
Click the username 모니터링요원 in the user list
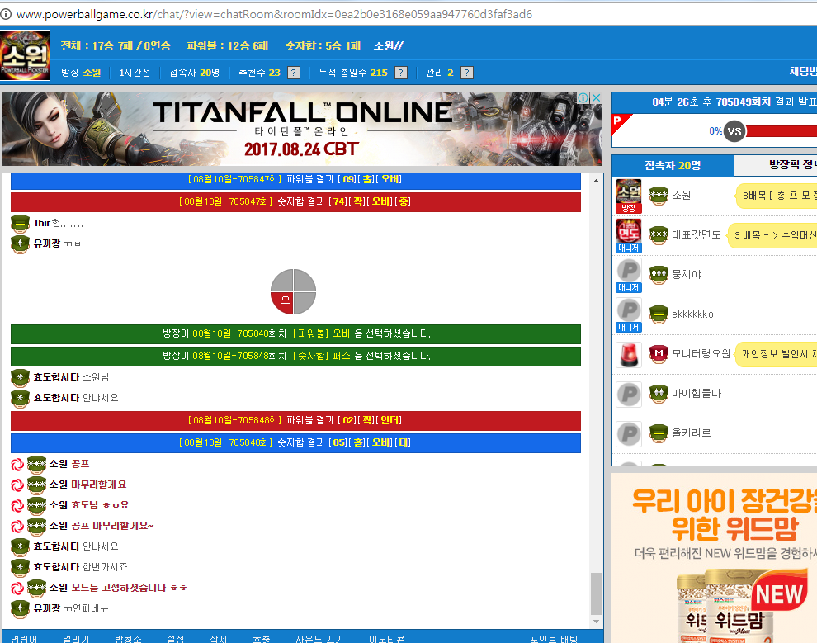pyautogui.click(x=701, y=354)
